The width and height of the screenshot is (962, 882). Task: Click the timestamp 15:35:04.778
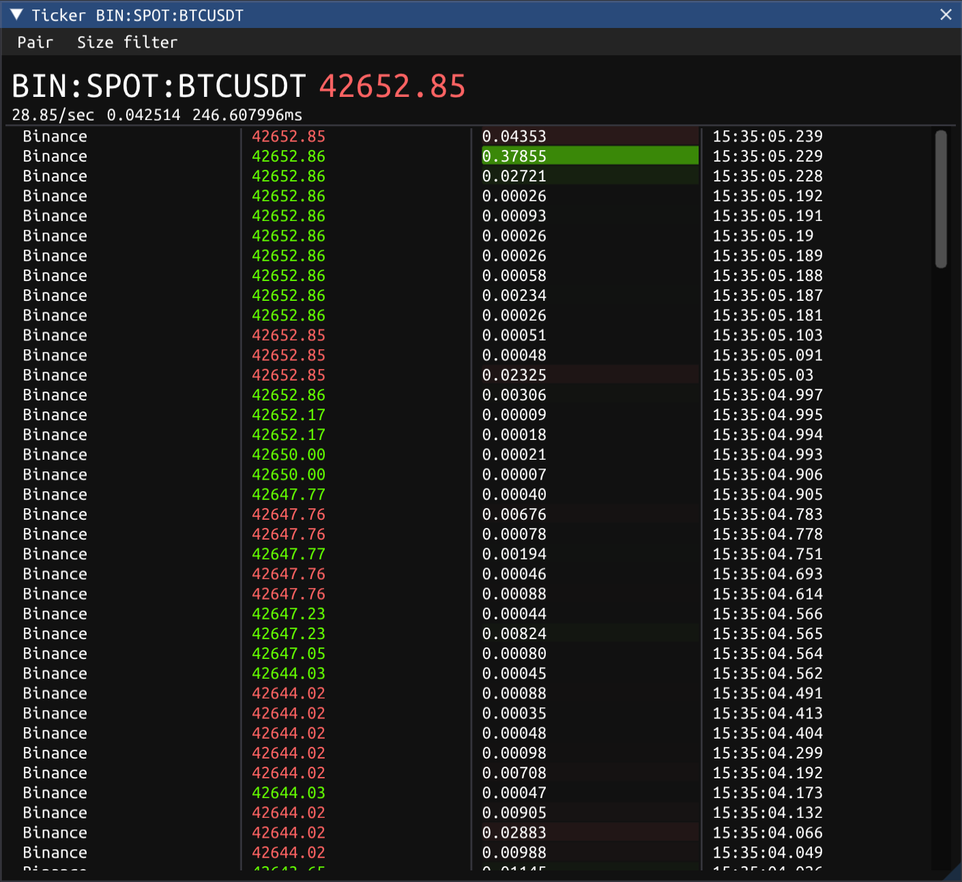coord(768,534)
